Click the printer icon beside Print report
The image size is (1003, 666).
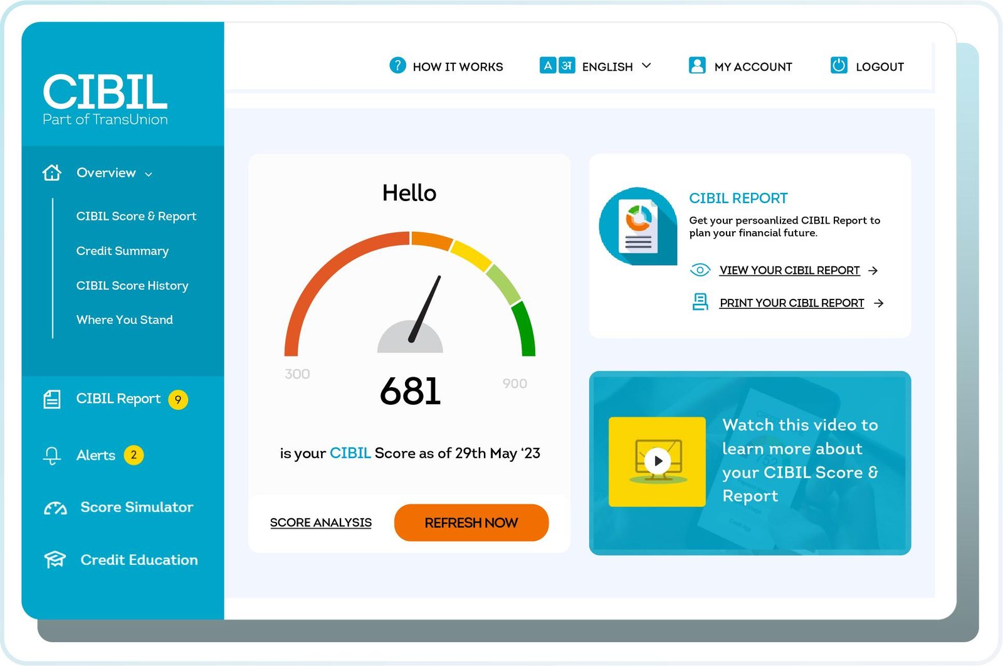point(700,302)
